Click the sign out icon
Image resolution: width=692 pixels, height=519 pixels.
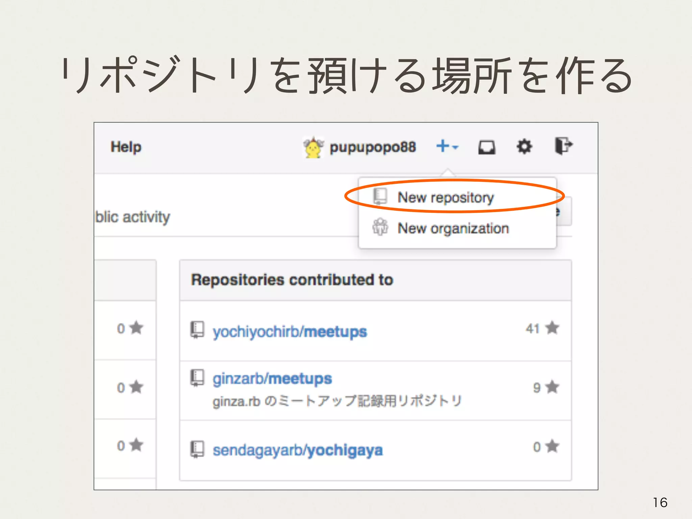(563, 146)
